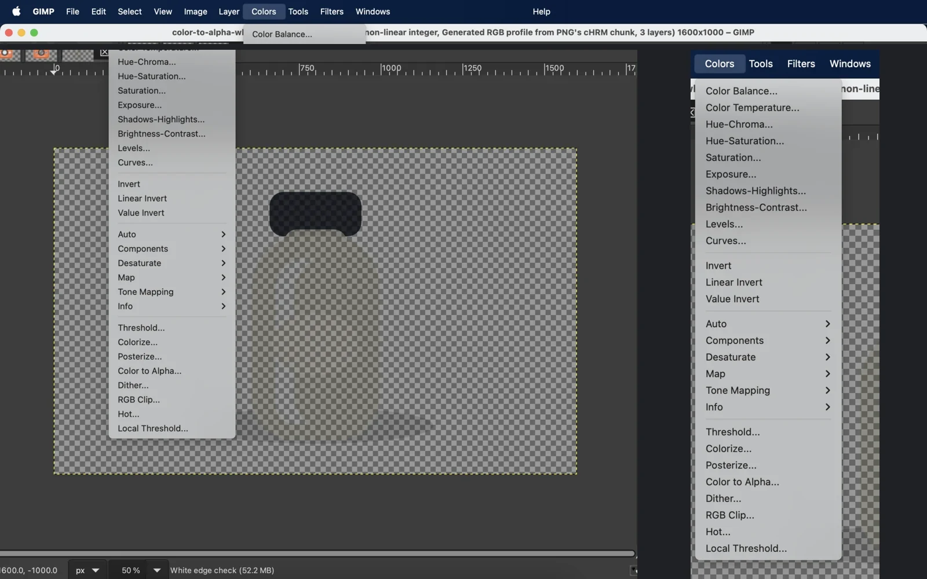Screen dimensions: 927x579
Task: Open Tools in the main window's top menu bar
Action: click(298, 12)
